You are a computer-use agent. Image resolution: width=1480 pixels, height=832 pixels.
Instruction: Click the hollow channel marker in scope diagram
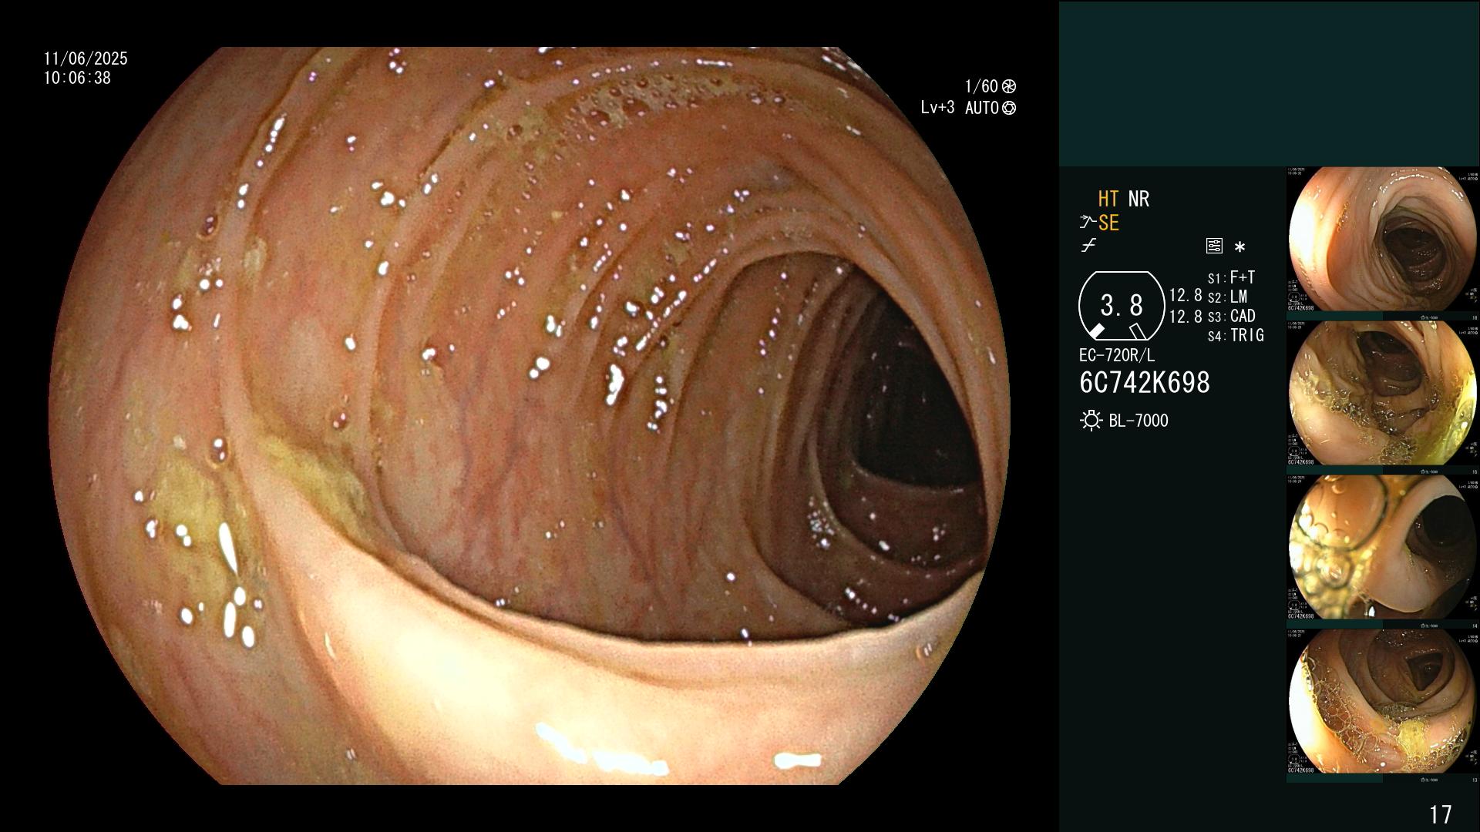click(1138, 331)
